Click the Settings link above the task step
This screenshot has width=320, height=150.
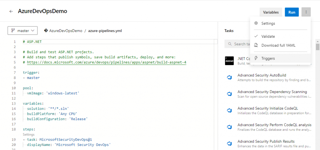point(28,135)
